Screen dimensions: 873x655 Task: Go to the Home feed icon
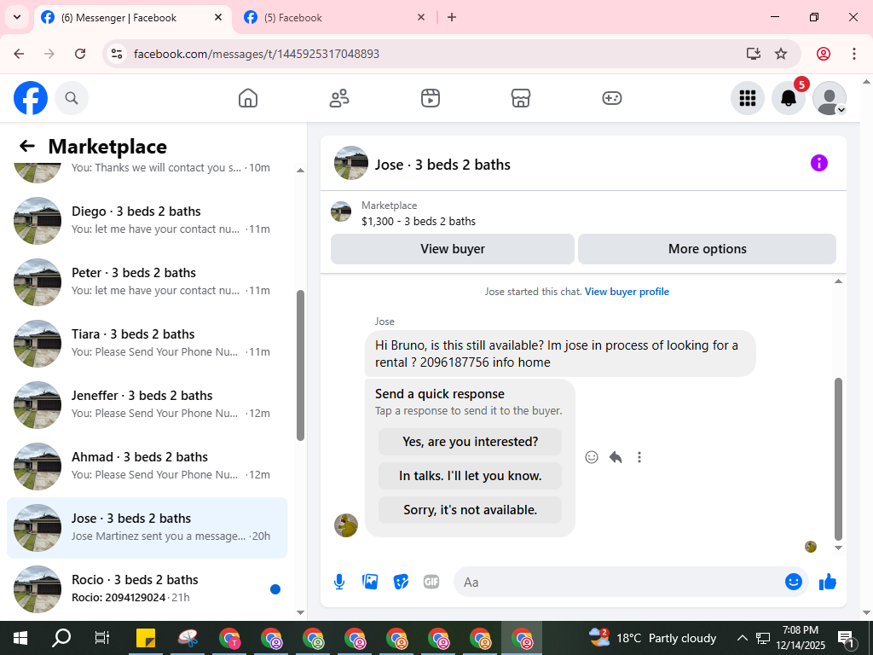point(248,98)
